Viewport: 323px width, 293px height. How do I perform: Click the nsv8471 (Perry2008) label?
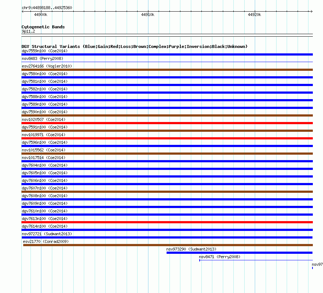220,257
